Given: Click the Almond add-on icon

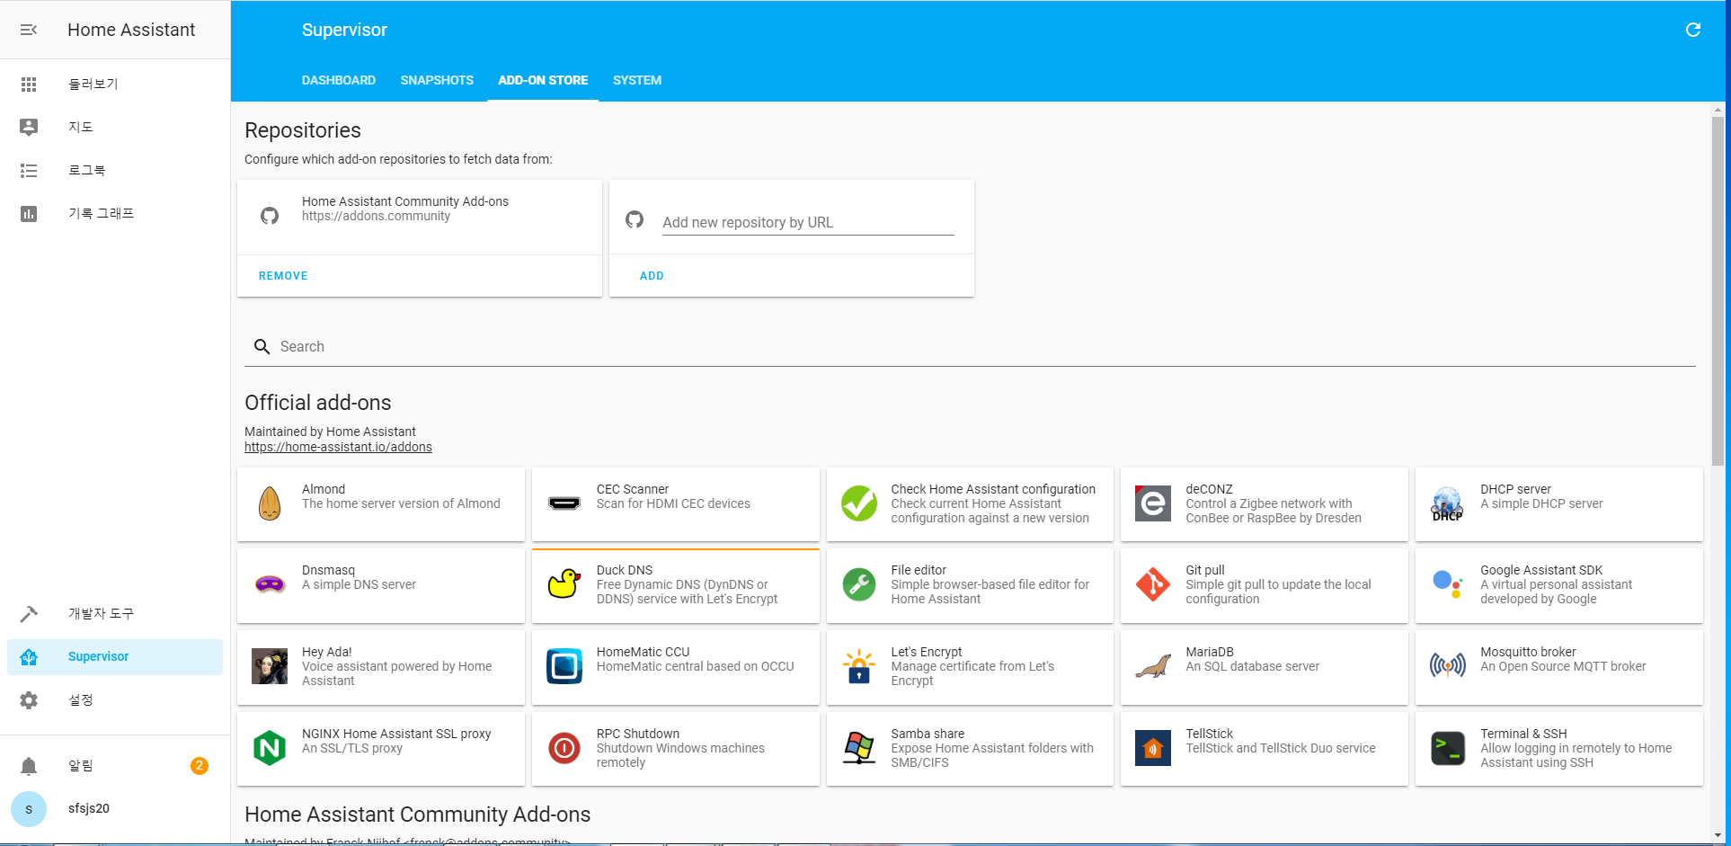Looking at the screenshot, I should click(270, 503).
